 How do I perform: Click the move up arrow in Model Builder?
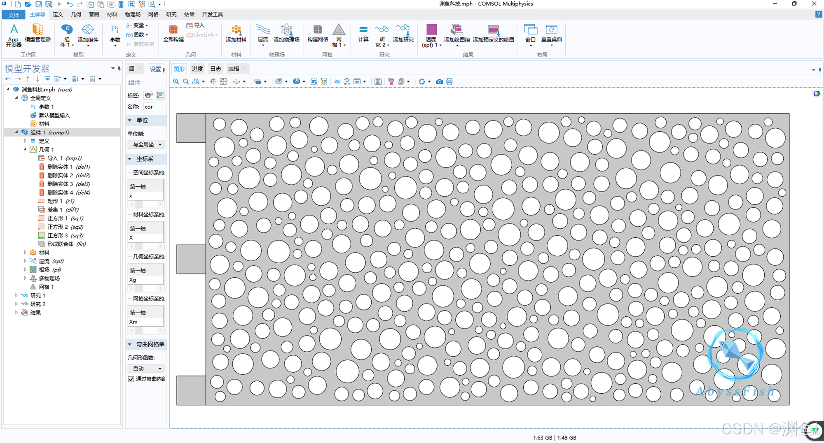tap(28, 79)
